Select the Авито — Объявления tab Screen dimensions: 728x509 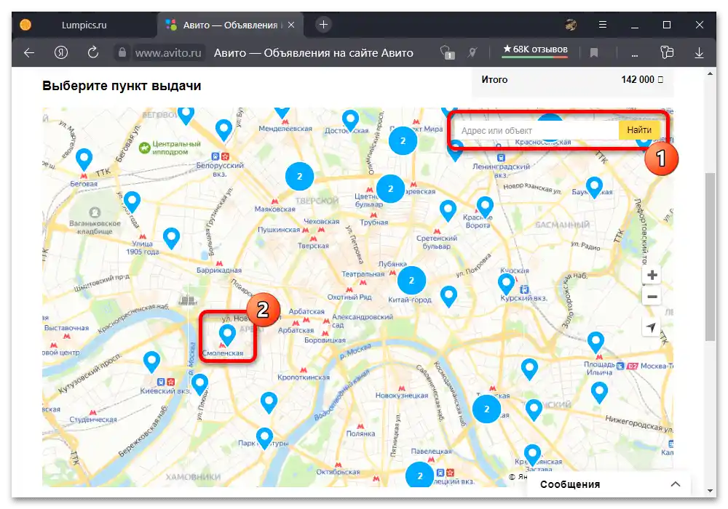pos(230,25)
